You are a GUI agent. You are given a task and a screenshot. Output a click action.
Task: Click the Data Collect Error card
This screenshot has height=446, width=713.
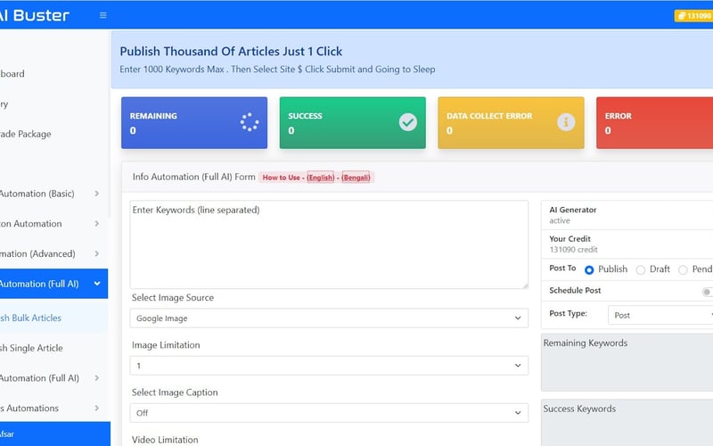511,122
